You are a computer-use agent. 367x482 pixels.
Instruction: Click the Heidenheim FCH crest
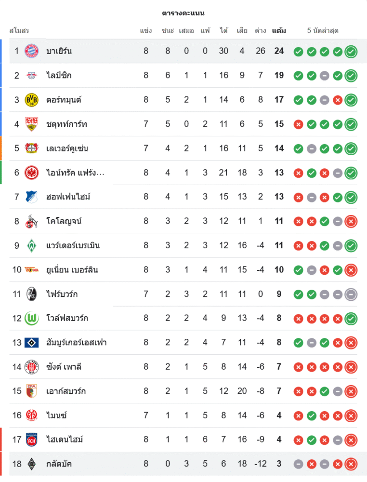31,440
